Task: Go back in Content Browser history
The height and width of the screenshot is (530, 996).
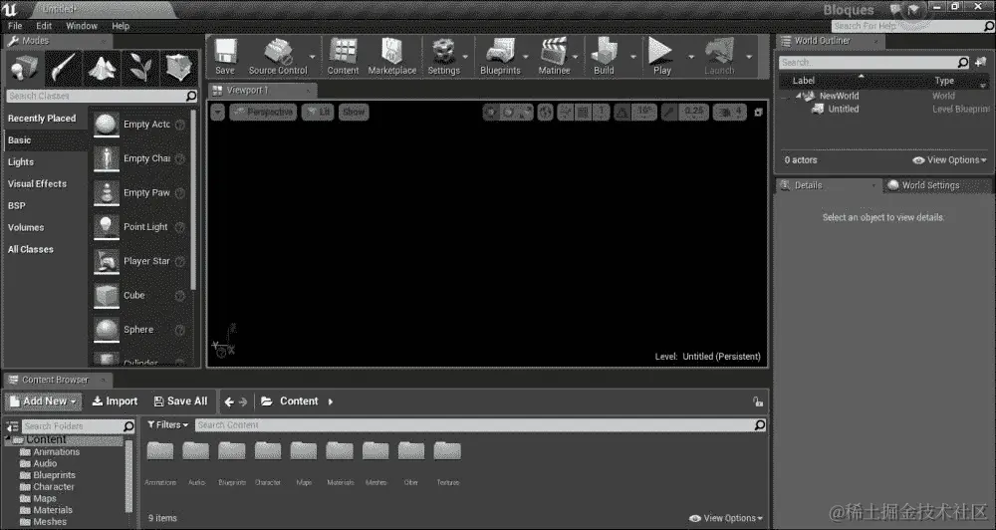Action: click(x=229, y=401)
